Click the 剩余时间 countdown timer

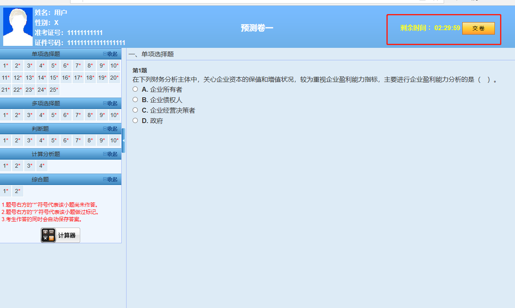click(x=430, y=28)
